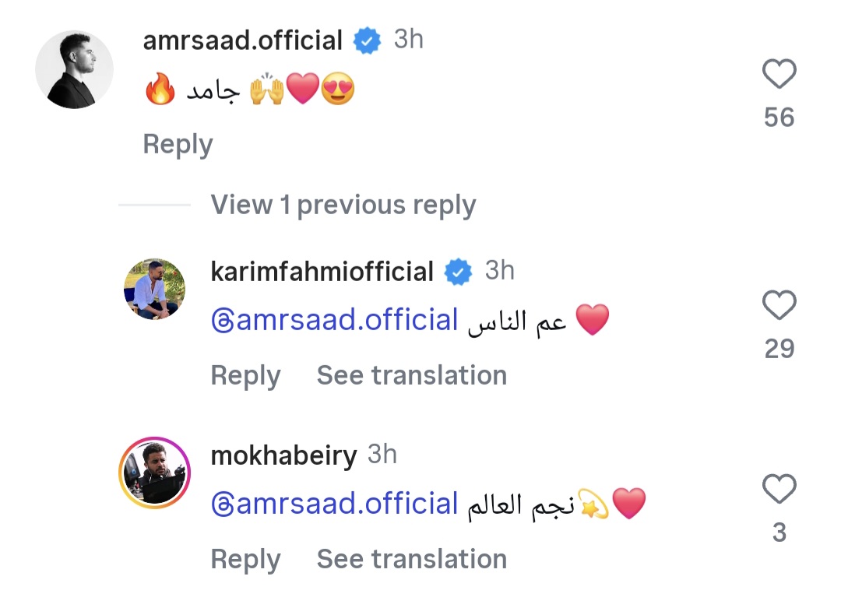Click the 56 likes count
Viewport: 841px width, 608px height.
tap(779, 118)
